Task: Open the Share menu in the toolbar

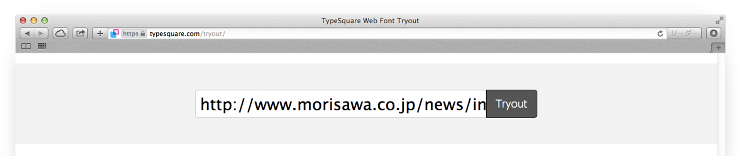Action: [80, 34]
